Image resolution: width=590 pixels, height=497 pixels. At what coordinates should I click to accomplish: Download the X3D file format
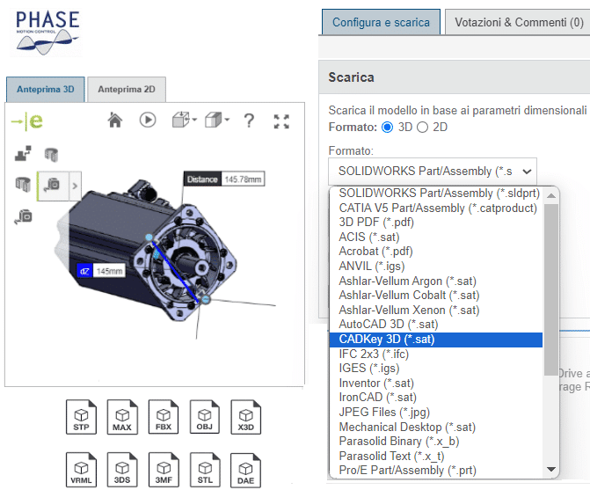click(x=245, y=417)
